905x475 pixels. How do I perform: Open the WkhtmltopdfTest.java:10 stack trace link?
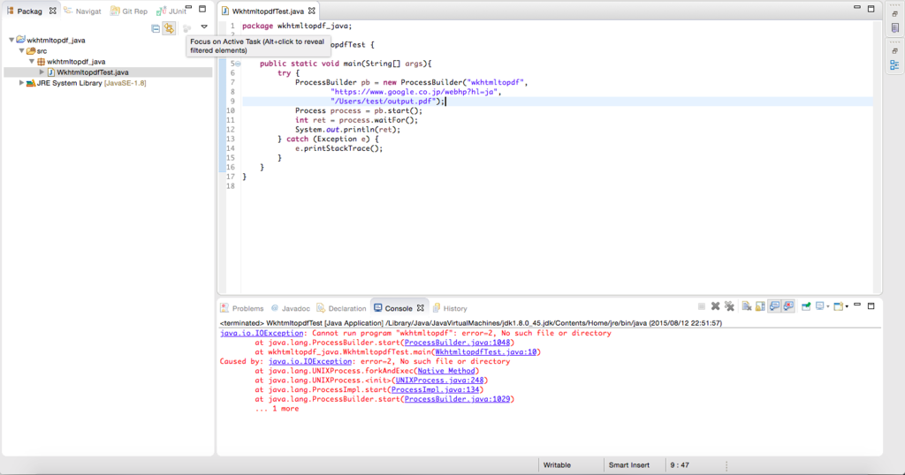pos(485,351)
